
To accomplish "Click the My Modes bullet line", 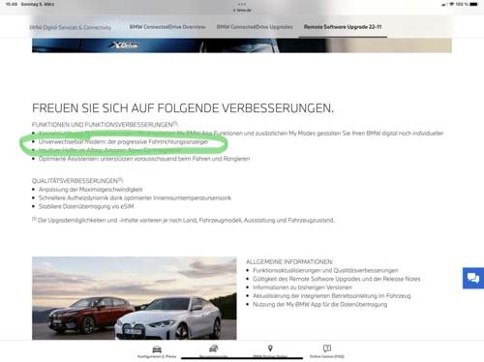I will tap(241, 134).
